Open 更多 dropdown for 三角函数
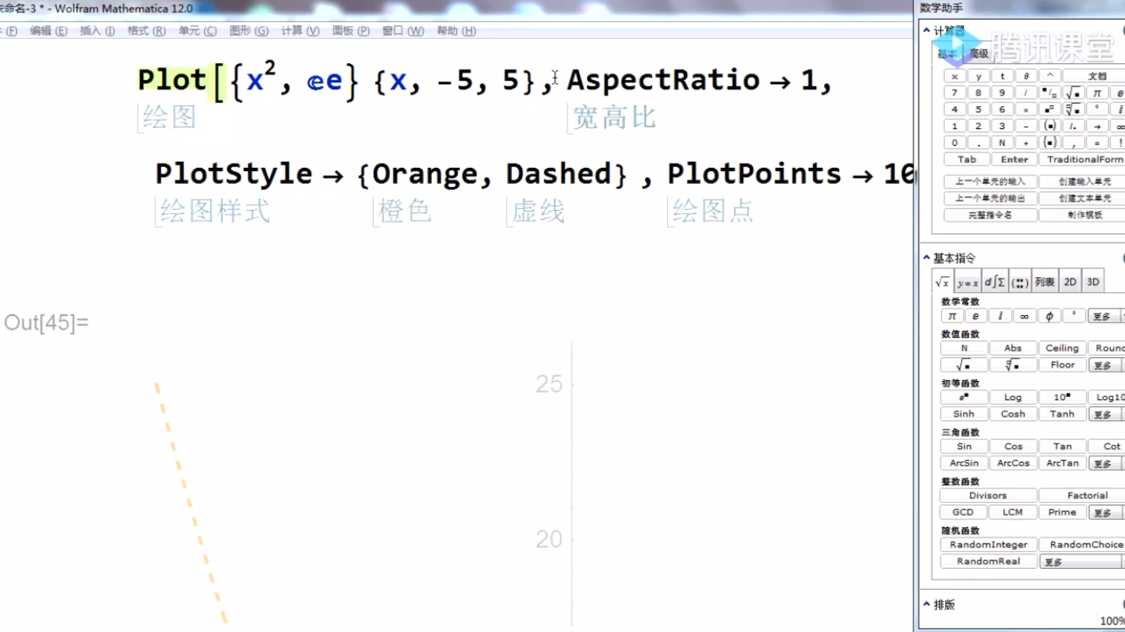The height and width of the screenshot is (632, 1125). click(x=1103, y=463)
